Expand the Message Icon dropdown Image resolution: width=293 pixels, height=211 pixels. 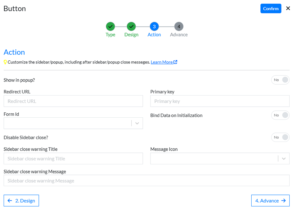pyautogui.click(x=283, y=158)
